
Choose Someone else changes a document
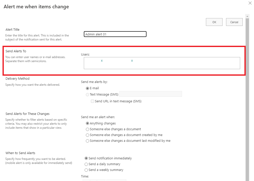tap(87, 129)
